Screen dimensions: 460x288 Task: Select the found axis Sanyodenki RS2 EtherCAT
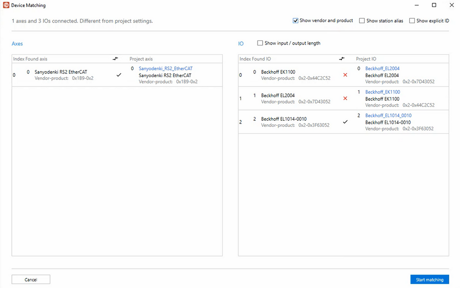(x=61, y=72)
